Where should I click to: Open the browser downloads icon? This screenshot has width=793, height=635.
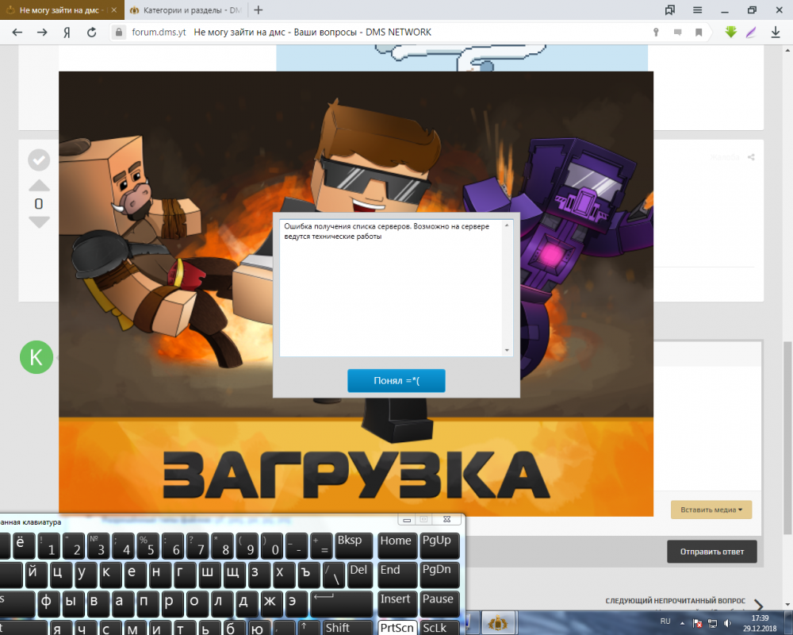[x=776, y=32]
